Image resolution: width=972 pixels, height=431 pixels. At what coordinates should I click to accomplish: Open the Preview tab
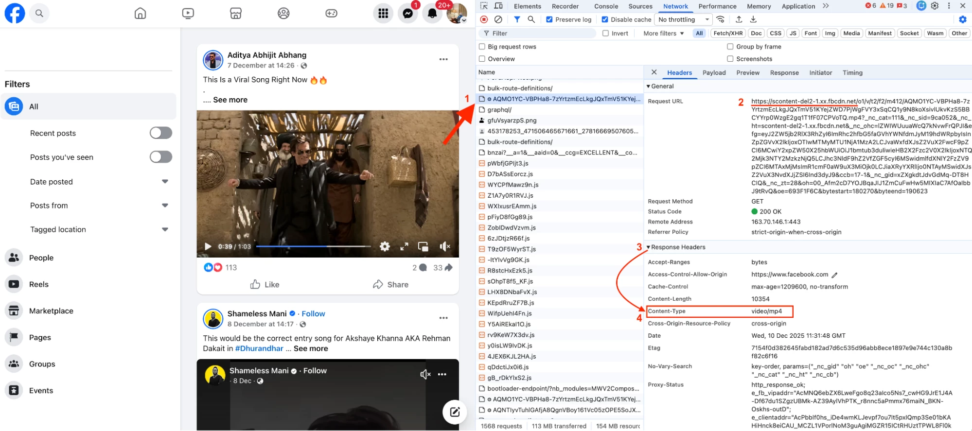tap(747, 72)
